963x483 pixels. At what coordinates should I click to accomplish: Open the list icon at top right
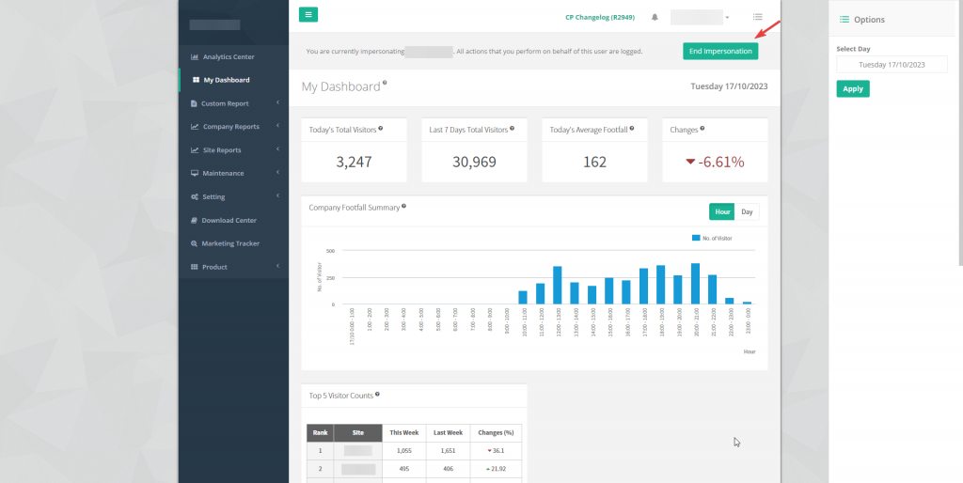point(758,17)
